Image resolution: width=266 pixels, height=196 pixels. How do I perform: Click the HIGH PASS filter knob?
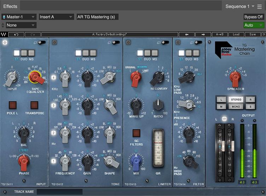(190, 161)
